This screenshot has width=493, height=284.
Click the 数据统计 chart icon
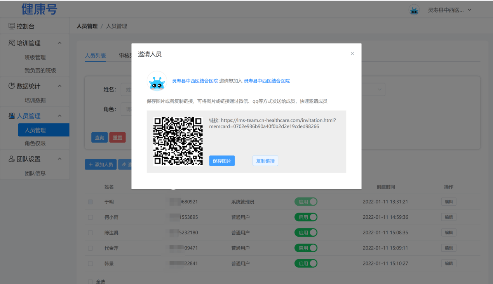[12, 86]
